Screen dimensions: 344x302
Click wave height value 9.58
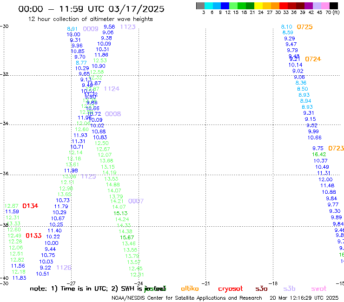109,27
